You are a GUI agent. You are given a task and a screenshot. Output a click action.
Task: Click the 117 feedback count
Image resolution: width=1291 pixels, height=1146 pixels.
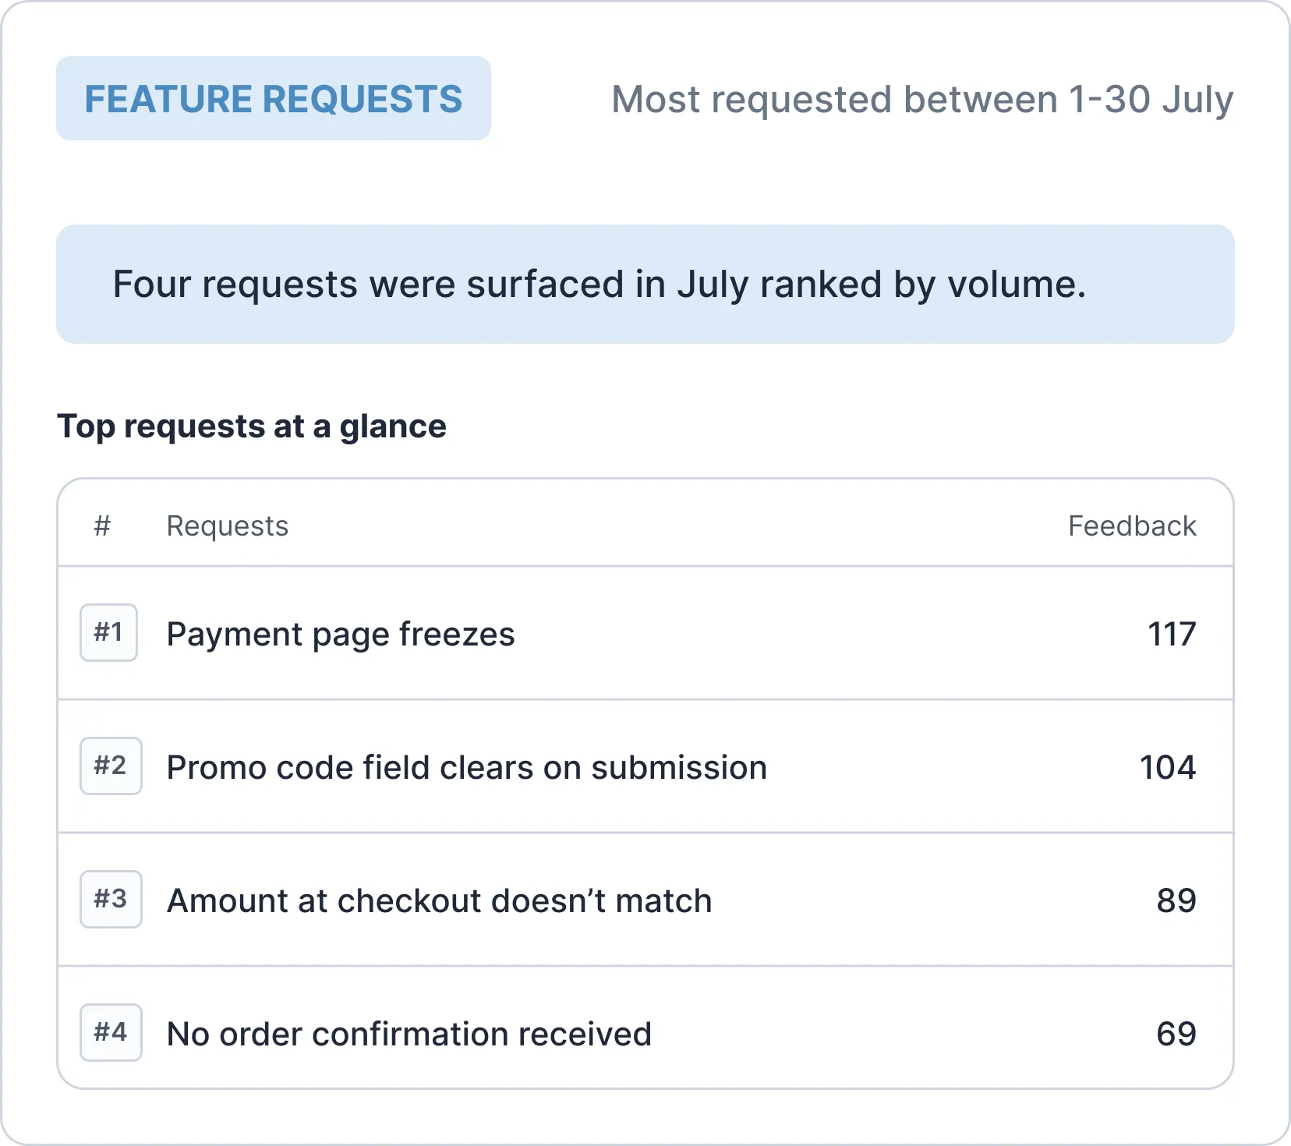(x=1172, y=635)
